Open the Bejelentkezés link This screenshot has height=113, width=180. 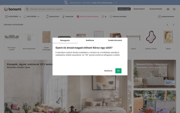pos(156,9)
